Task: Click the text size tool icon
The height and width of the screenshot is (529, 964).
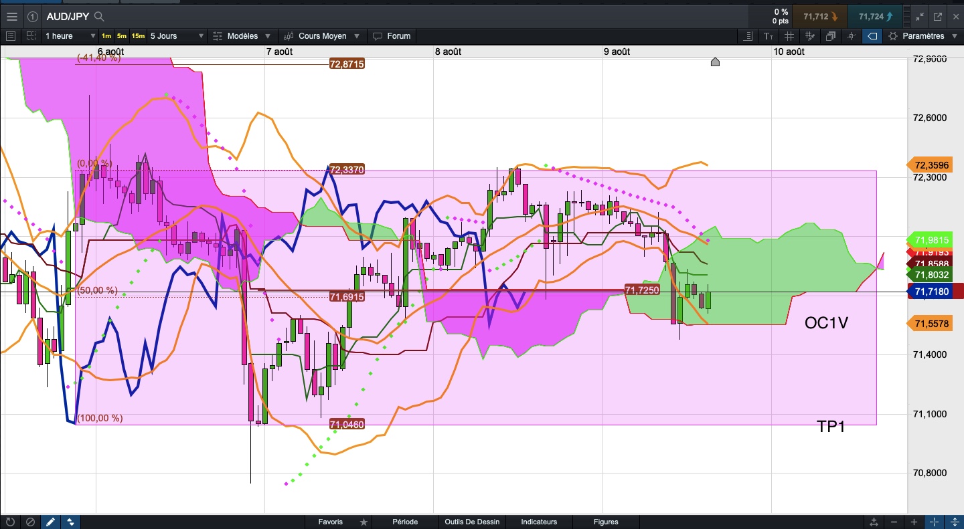Action: coord(769,36)
